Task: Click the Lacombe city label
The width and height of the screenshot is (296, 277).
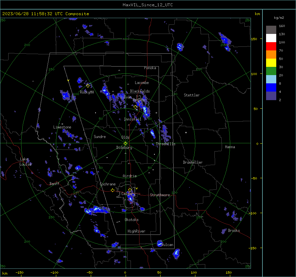Action: (x=142, y=83)
